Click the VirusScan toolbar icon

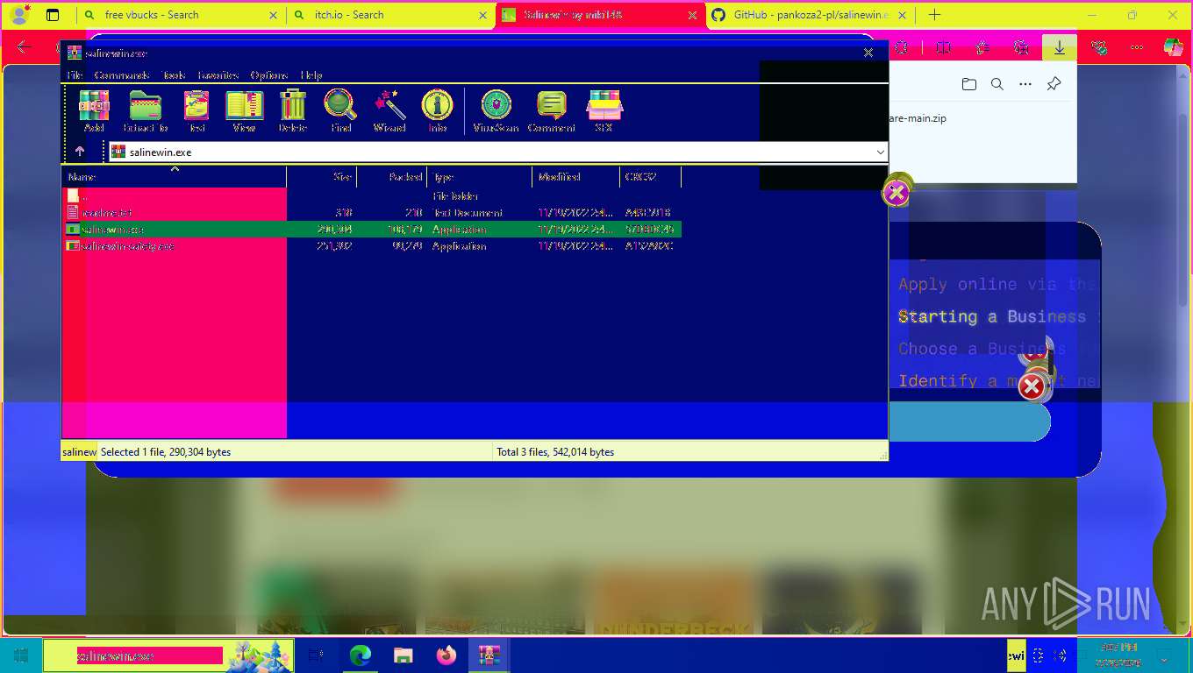pyautogui.click(x=496, y=111)
